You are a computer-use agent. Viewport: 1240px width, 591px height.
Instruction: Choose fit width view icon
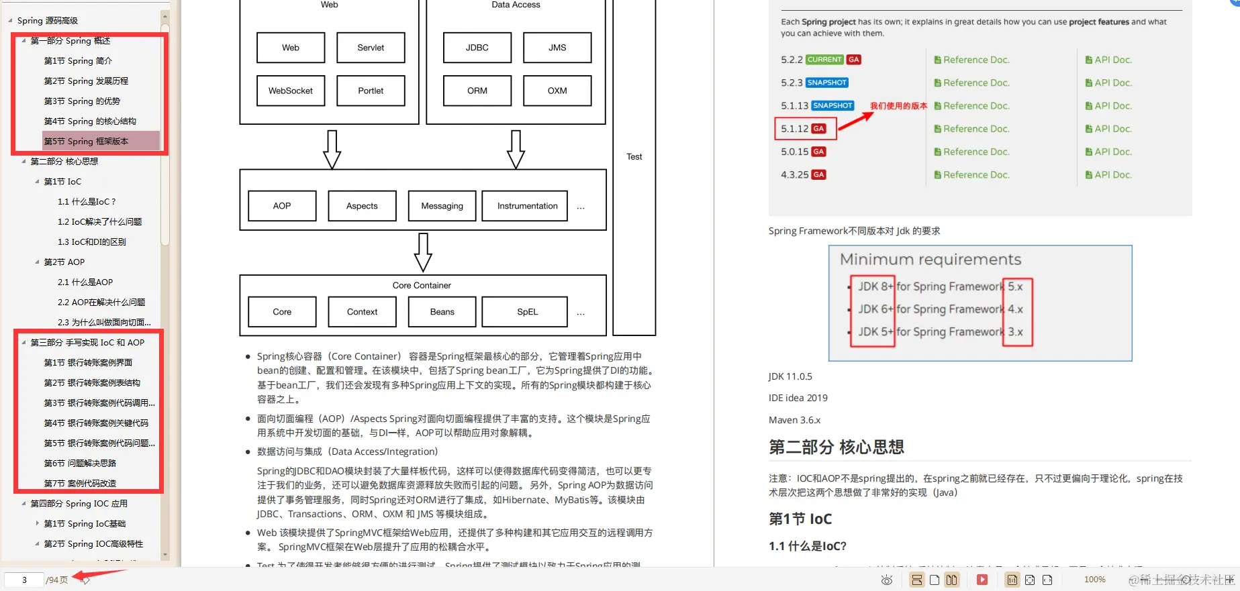point(1047,580)
